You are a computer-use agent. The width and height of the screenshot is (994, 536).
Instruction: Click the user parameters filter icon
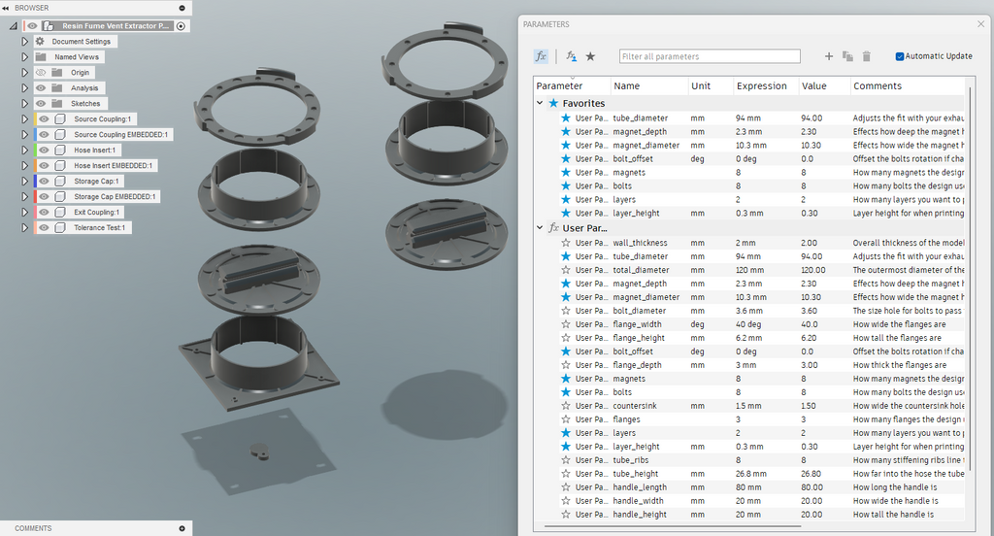[571, 56]
